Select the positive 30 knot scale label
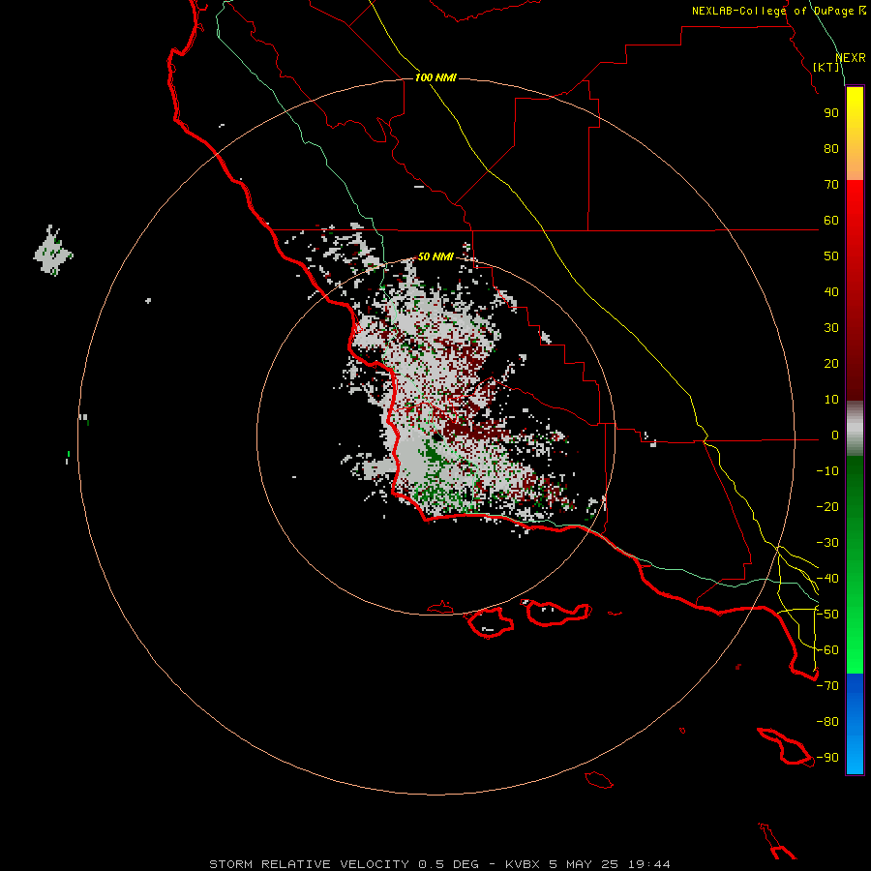Image resolution: width=871 pixels, height=871 pixels. 831,328
